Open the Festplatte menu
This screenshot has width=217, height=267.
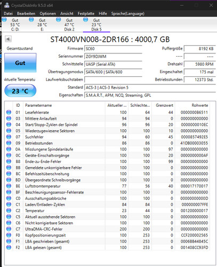coord(86,13)
